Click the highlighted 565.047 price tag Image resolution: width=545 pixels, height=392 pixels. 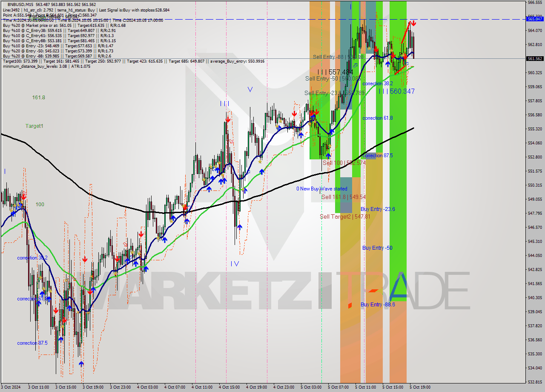535,19
